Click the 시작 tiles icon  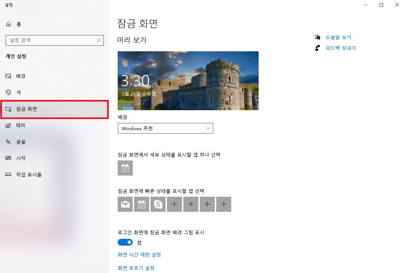tap(8, 158)
